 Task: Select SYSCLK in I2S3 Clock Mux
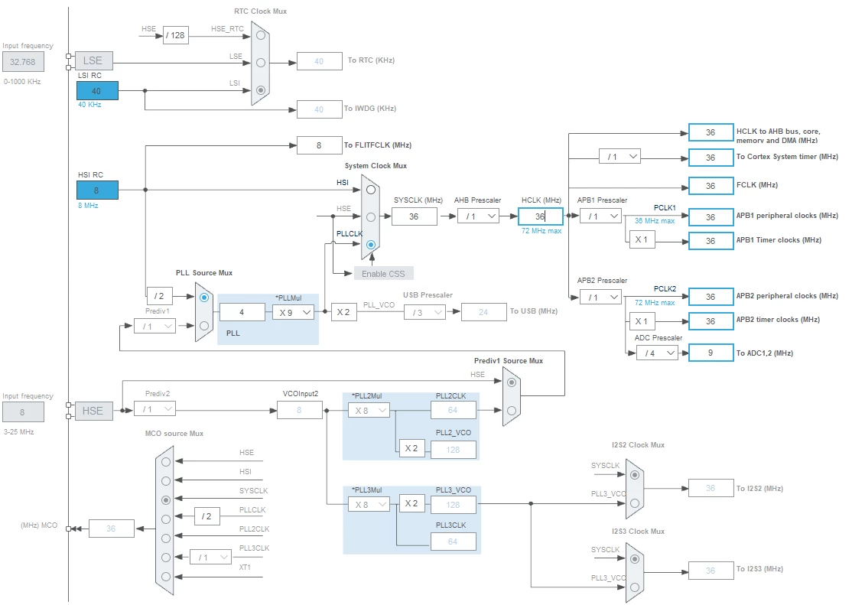pos(635,559)
